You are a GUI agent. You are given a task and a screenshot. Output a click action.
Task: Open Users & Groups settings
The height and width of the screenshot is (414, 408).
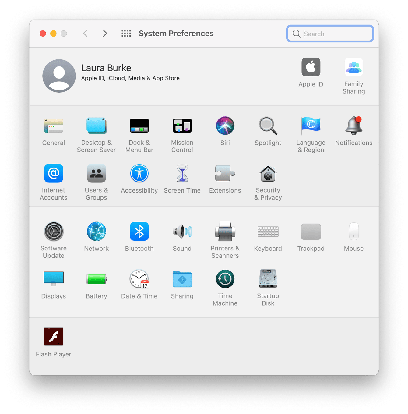(x=96, y=173)
